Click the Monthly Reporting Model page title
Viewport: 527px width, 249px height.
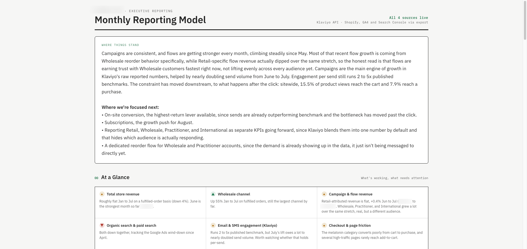pos(150,20)
